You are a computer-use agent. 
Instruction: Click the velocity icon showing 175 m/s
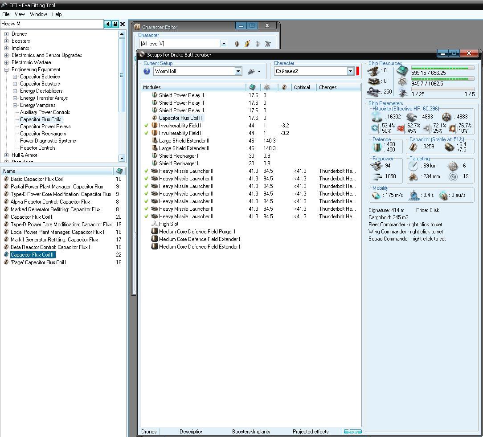click(x=377, y=195)
